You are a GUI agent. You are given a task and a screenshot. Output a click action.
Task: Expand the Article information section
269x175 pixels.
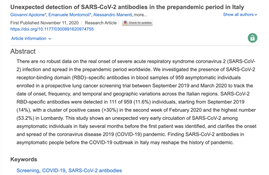(31, 38)
